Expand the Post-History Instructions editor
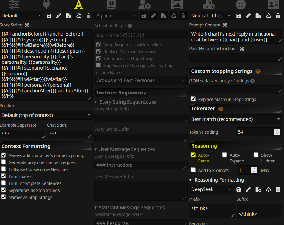The height and width of the screenshot is (225, 284). [242, 49]
